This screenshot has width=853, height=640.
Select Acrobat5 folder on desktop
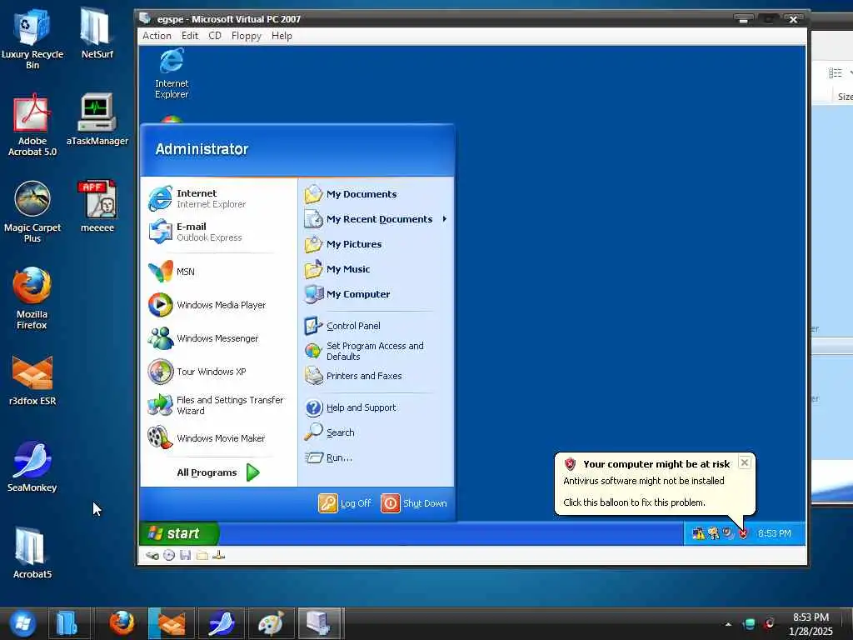pyautogui.click(x=32, y=553)
